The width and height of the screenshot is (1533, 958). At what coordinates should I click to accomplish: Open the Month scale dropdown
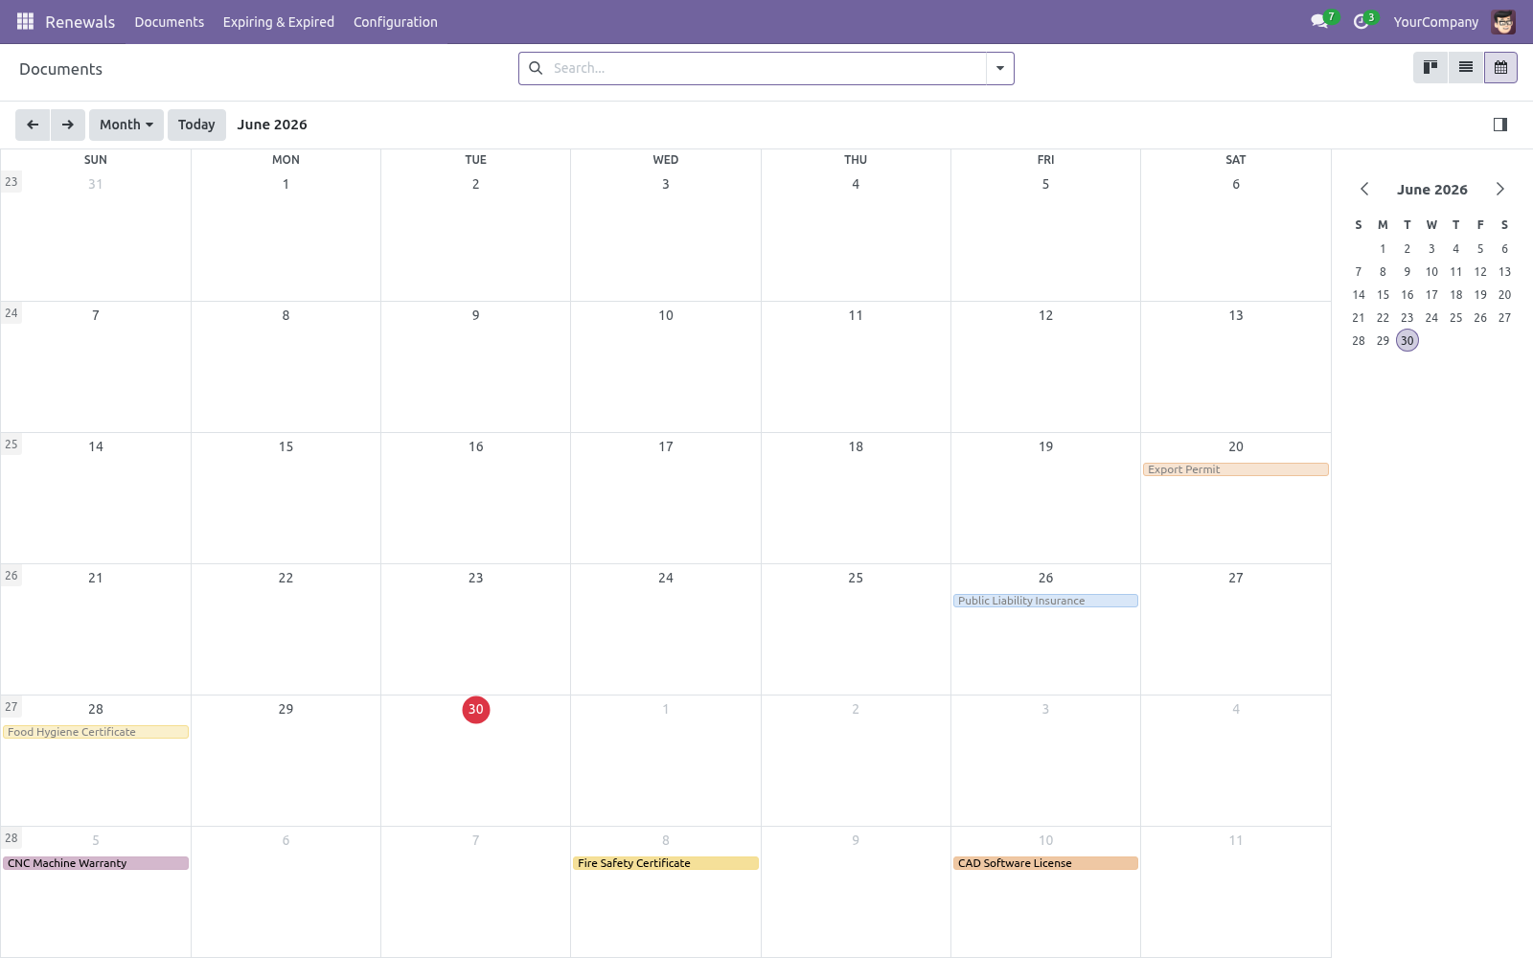click(126, 125)
